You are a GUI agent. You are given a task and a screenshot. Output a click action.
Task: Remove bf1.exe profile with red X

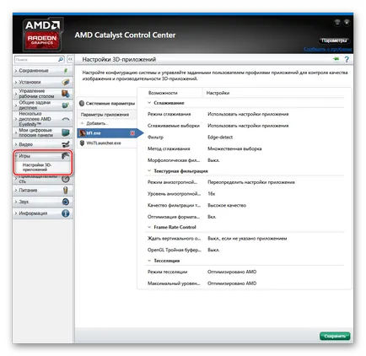coord(132,133)
